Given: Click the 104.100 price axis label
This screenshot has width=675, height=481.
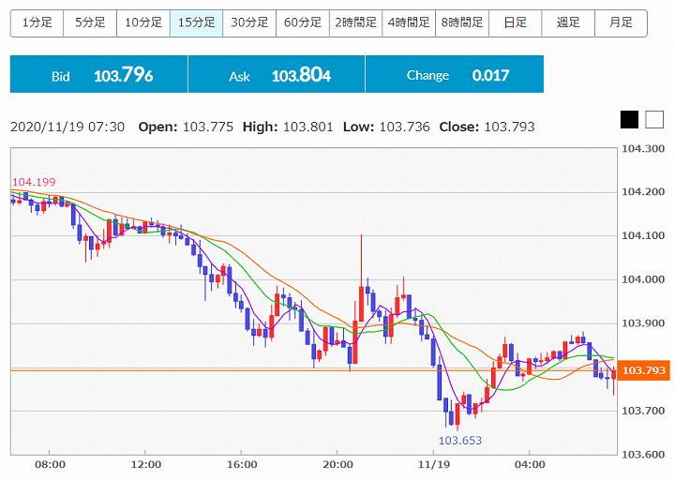Looking at the screenshot, I should [x=643, y=235].
